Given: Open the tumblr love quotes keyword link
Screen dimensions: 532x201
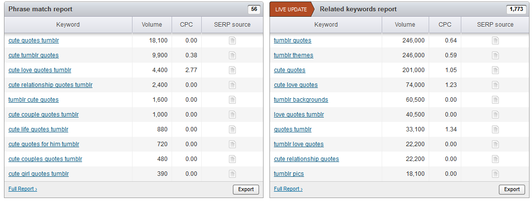Looking at the screenshot, I should [x=299, y=144].
